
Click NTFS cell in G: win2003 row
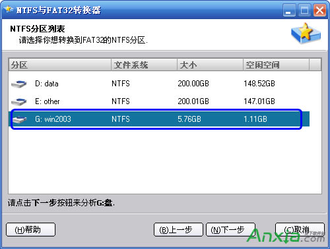[121, 119]
